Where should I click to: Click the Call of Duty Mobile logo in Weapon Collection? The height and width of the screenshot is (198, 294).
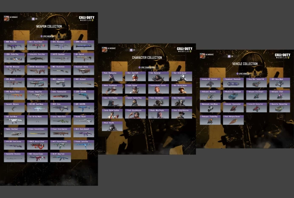tap(87, 18)
